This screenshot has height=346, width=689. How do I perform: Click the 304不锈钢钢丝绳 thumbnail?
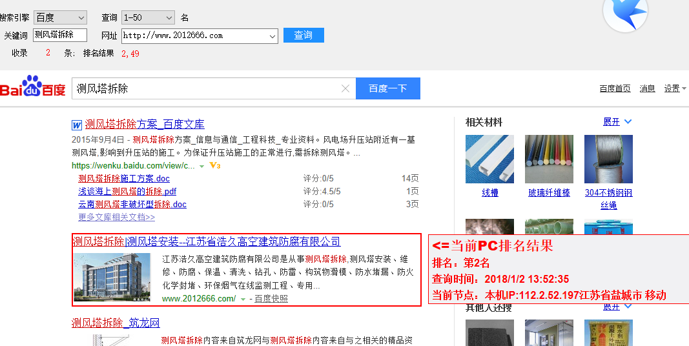coord(608,159)
